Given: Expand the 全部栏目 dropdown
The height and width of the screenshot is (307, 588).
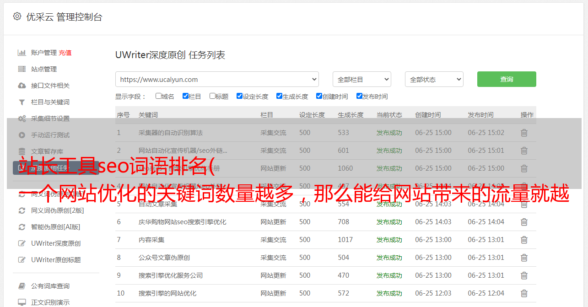Looking at the screenshot, I should [x=361, y=79].
